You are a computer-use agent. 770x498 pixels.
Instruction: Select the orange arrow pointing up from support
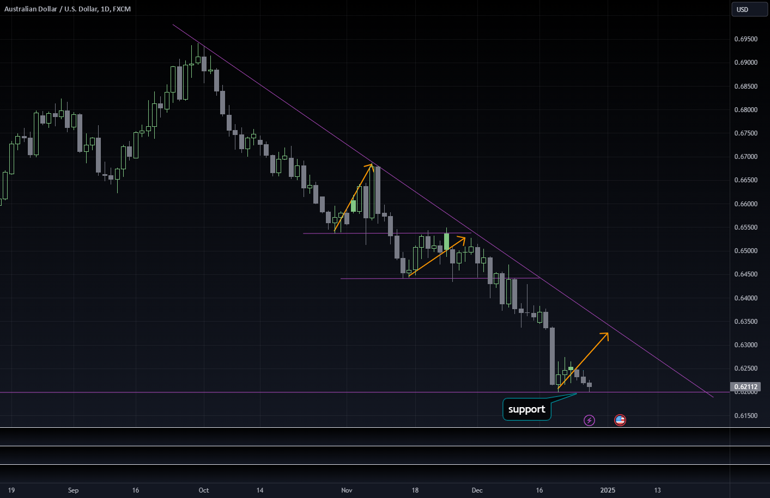pyautogui.click(x=583, y=360)
